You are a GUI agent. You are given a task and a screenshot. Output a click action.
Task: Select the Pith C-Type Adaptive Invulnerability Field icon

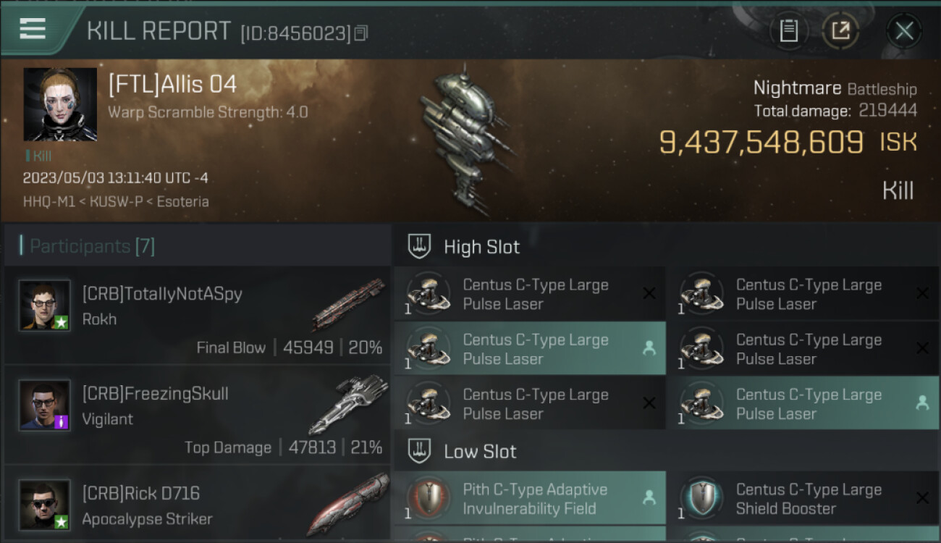[x=429, y=498]
